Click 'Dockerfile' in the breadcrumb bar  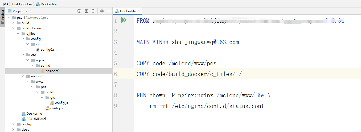[x=48, y=4]
